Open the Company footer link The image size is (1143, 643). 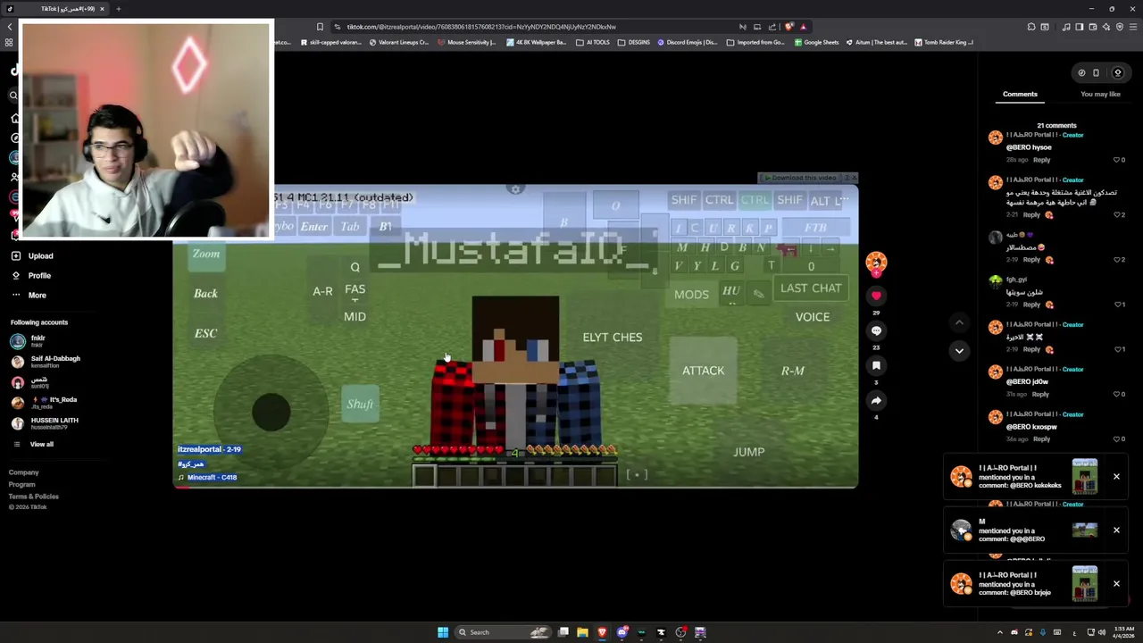pyautogui.click(x=24, y=472)
